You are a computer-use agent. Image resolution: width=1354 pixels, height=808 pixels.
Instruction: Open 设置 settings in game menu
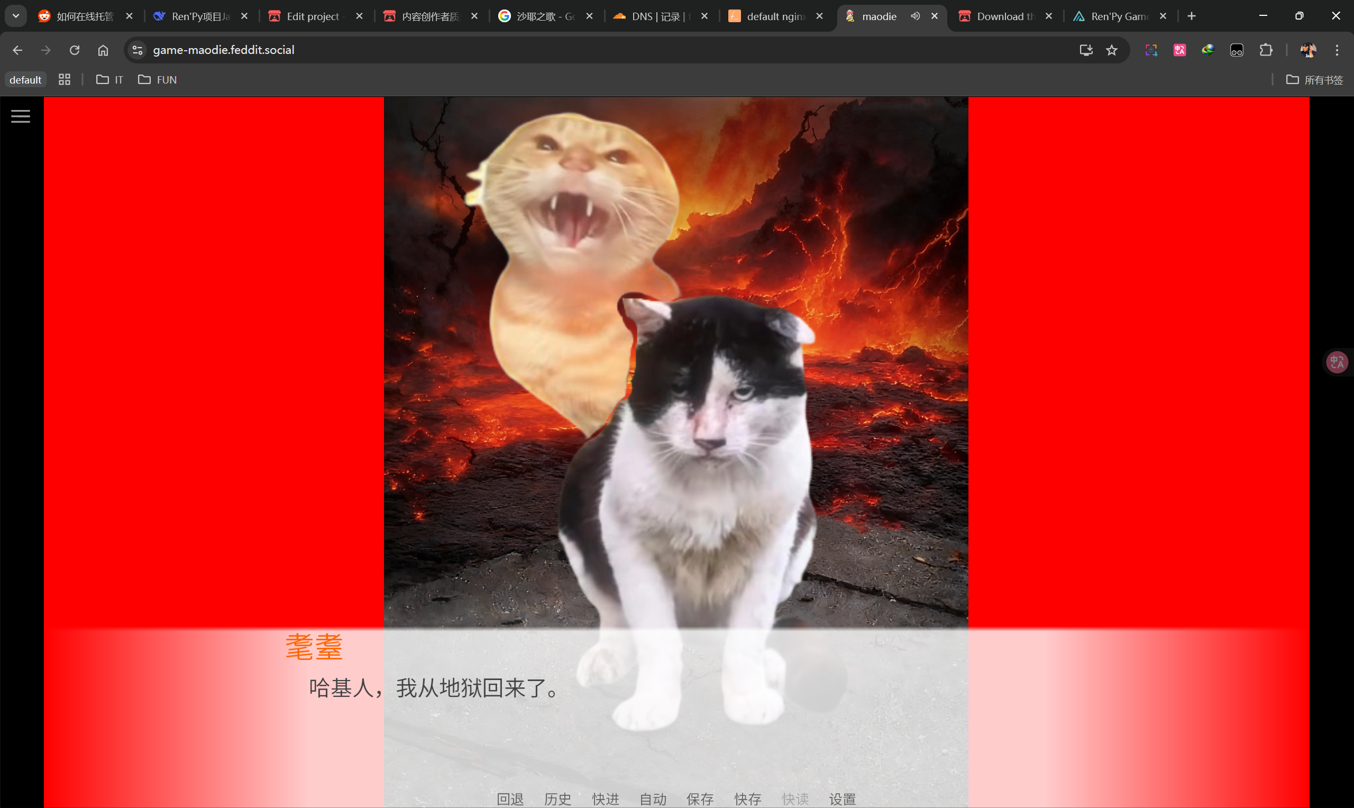841,798
